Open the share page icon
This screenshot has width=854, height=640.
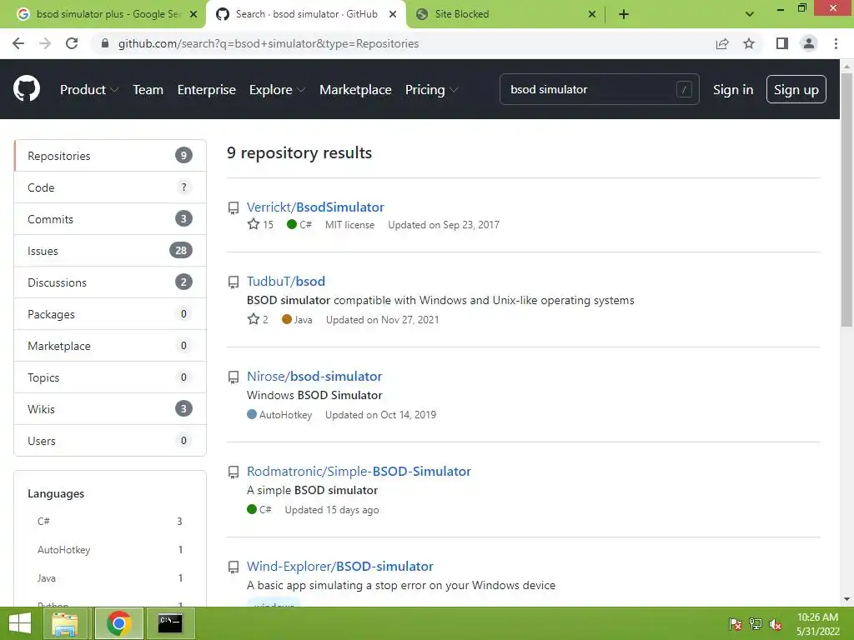722,43
